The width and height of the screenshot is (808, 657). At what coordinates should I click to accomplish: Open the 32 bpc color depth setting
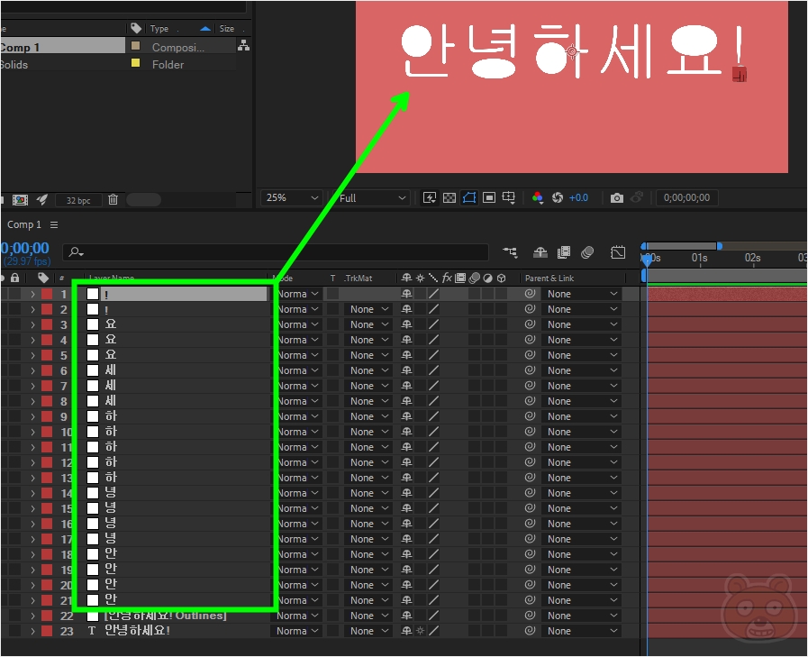[77, 200]
